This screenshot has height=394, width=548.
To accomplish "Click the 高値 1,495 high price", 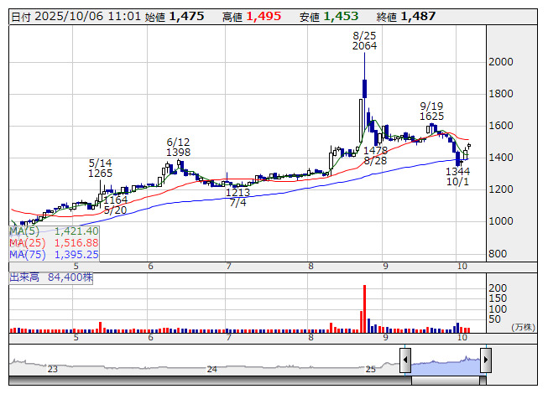I will tap(252, 17).
